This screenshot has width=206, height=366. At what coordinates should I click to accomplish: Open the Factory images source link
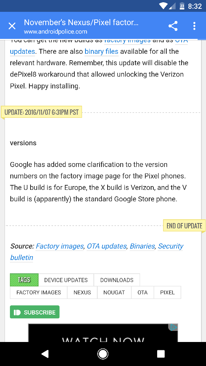coord(60,246)
